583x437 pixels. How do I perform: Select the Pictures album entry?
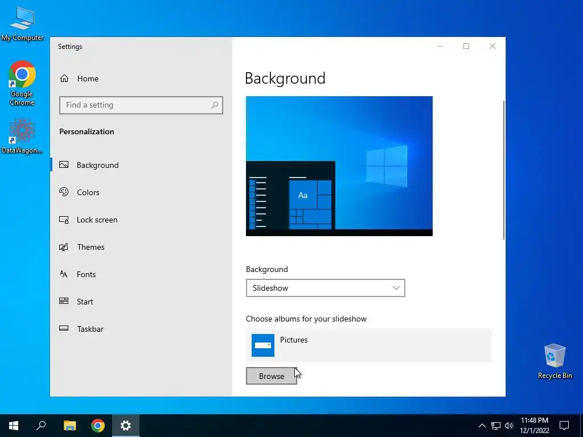[x=369, y=345]
